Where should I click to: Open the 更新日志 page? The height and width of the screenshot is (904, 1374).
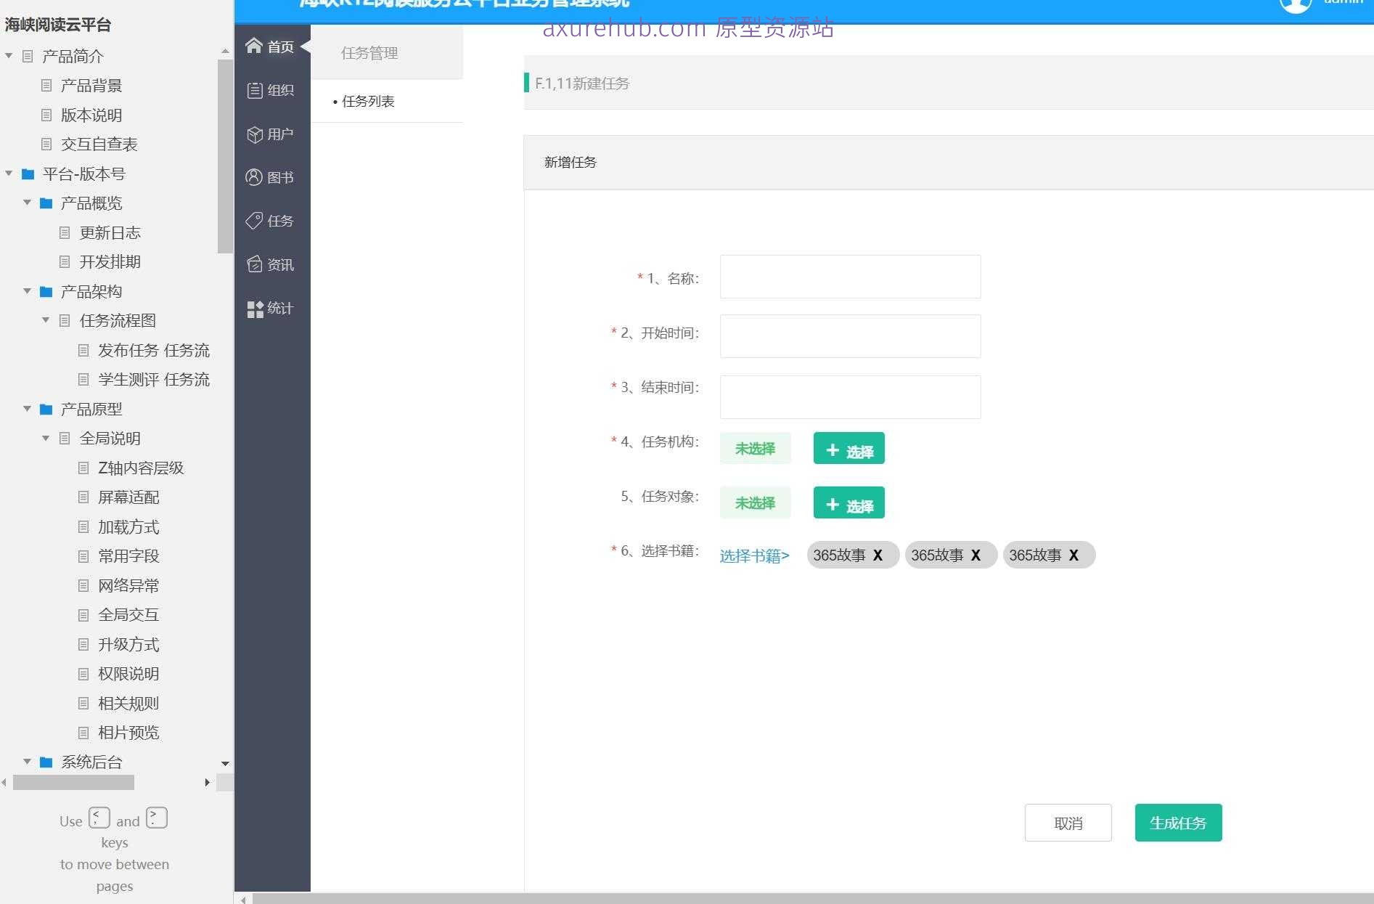point(110,232)
